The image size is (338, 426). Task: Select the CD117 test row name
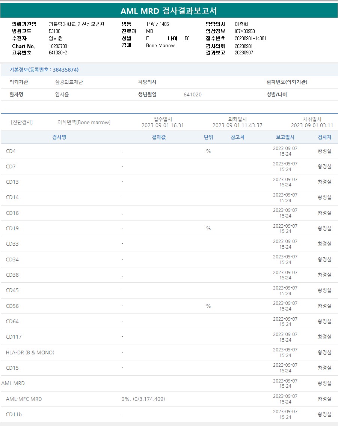(x=14, y=337)
